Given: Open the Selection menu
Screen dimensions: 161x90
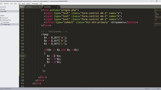Looking at the screenshot, I should click(x=6, y=4).
